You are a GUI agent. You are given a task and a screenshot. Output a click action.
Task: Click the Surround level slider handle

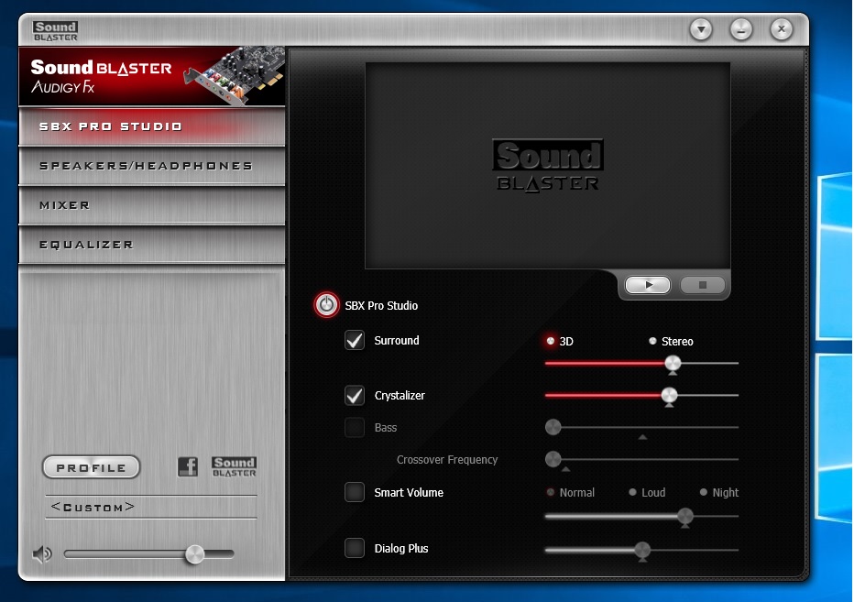[673, 364]
